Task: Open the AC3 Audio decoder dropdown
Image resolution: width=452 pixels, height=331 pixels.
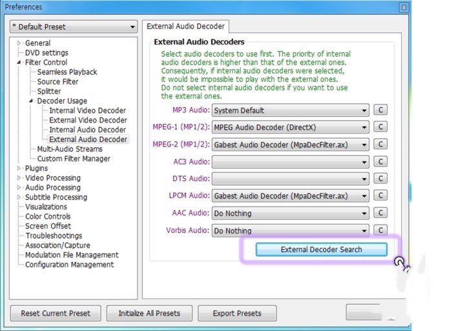Action: pos(291,162)
